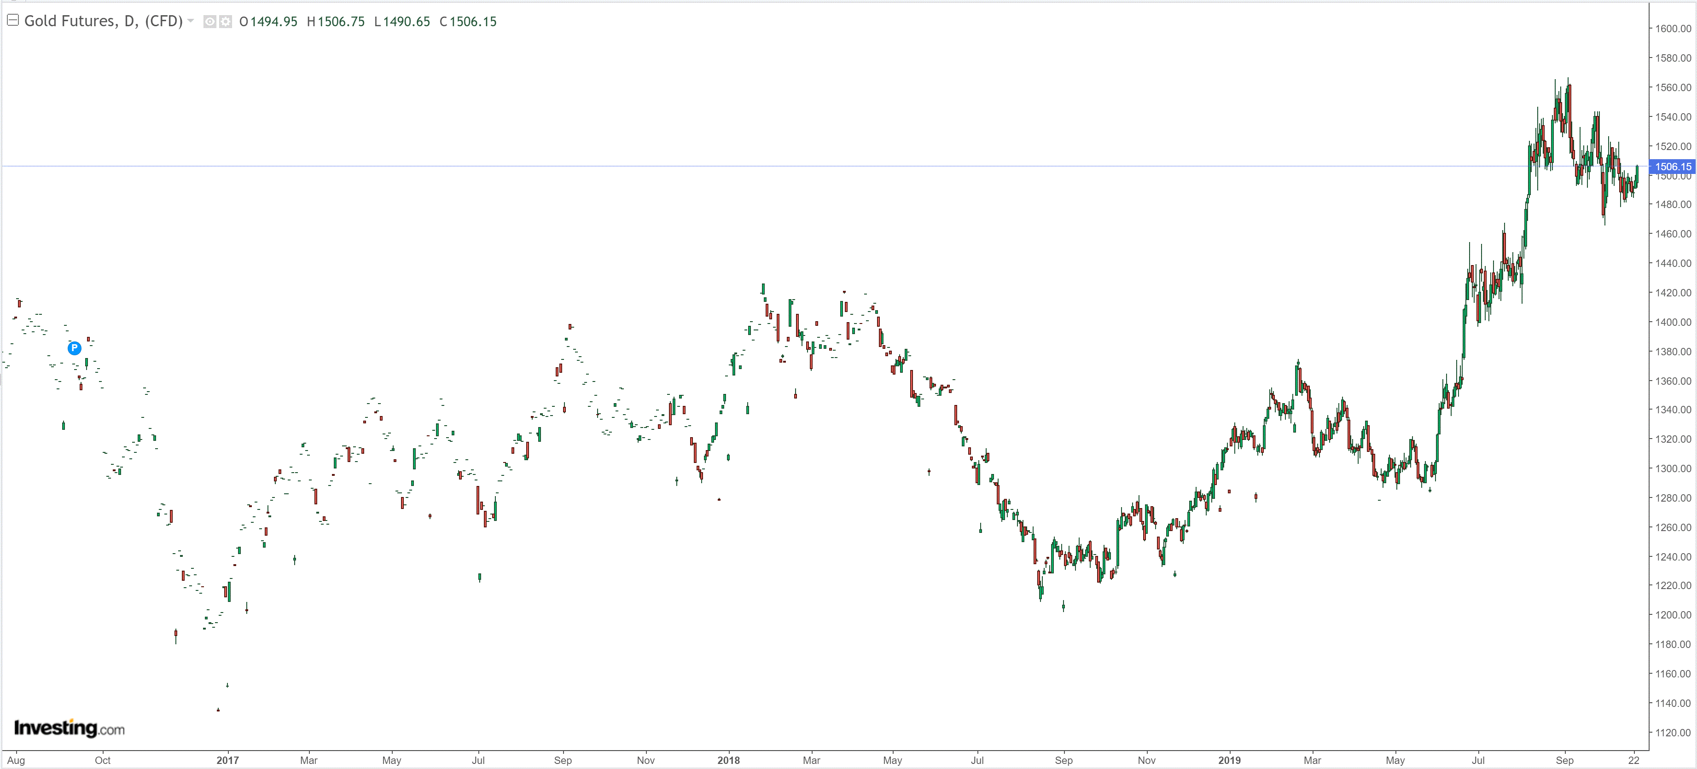Click the low price value 1490.65

pyautogui.click(x=407, y=22)
